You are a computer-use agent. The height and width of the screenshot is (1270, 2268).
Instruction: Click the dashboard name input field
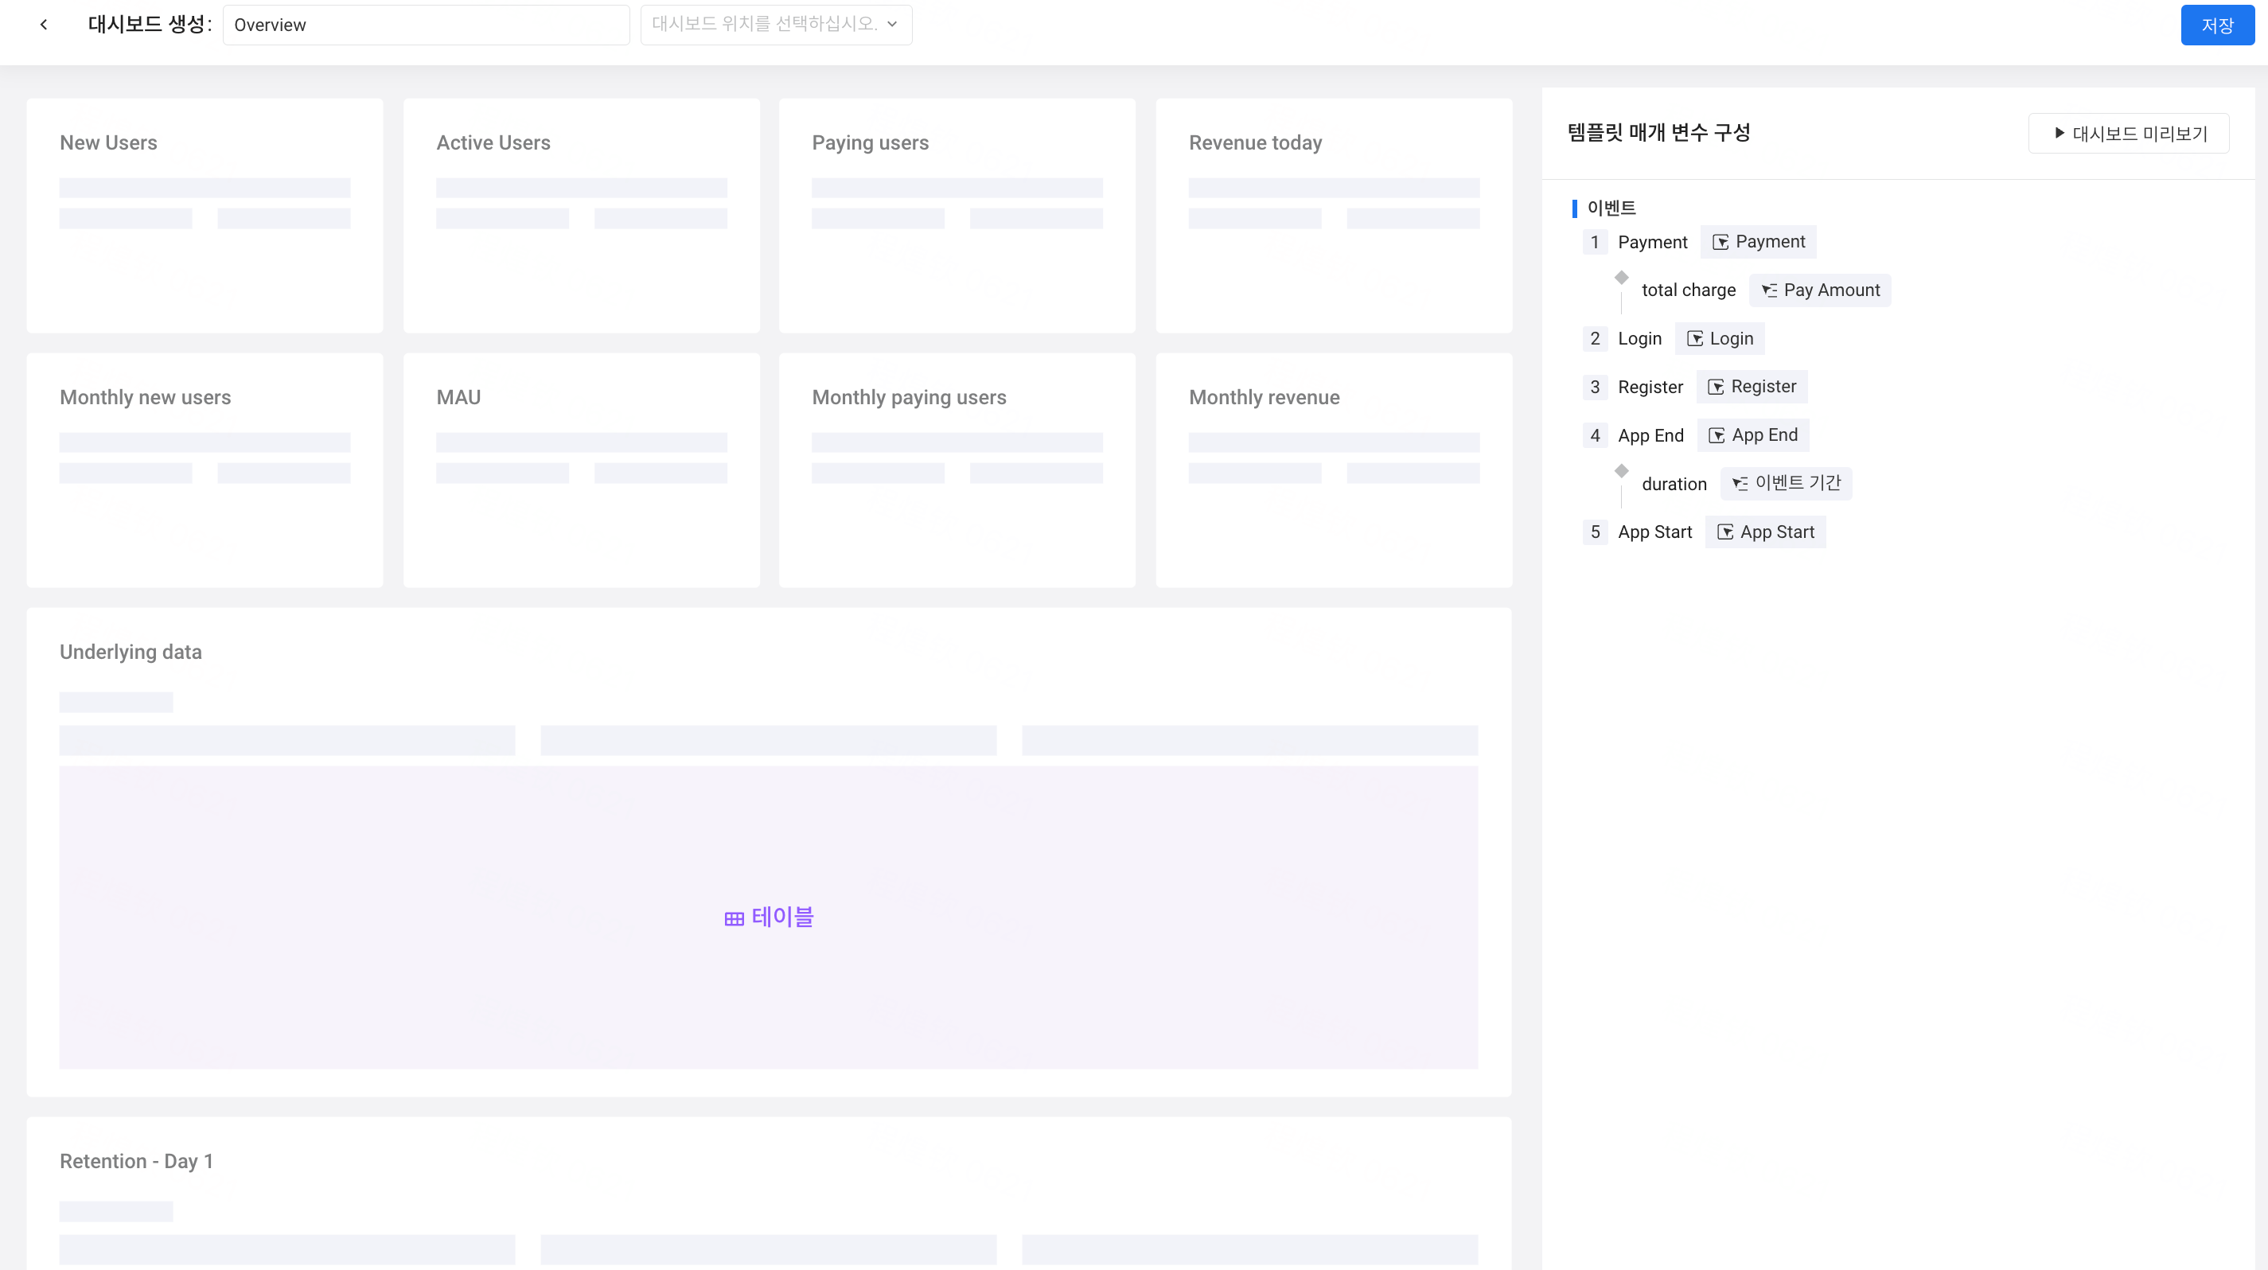[x=426, y=25]
